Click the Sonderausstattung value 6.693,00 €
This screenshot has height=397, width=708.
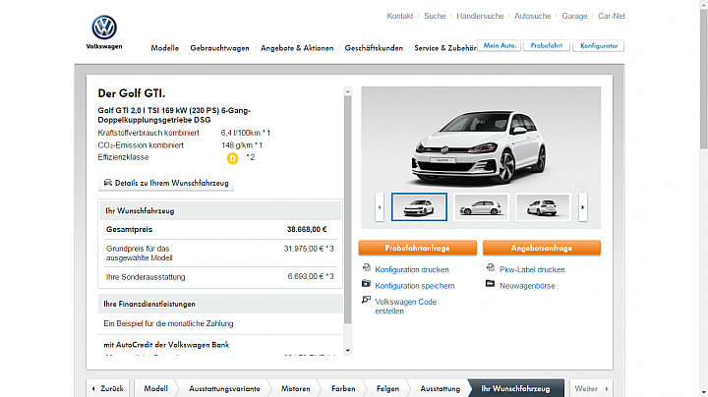[306, 276]
